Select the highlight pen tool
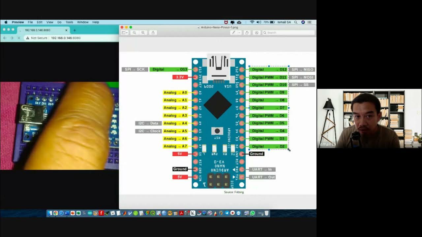The width and height of the screenshot is (422, 237). point(233,33)
